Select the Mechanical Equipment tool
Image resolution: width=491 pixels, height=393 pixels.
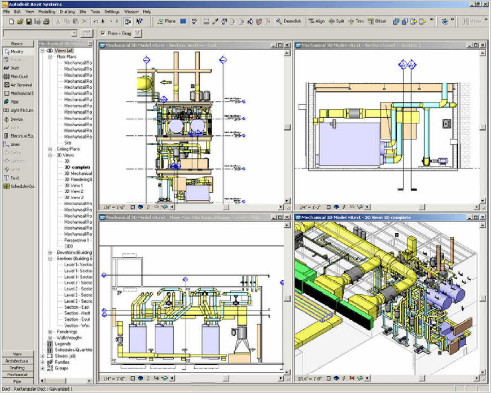tap(18, 93)
